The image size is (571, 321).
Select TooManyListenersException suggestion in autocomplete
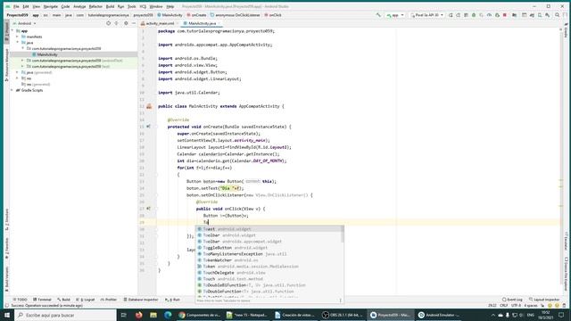(269, 254)
